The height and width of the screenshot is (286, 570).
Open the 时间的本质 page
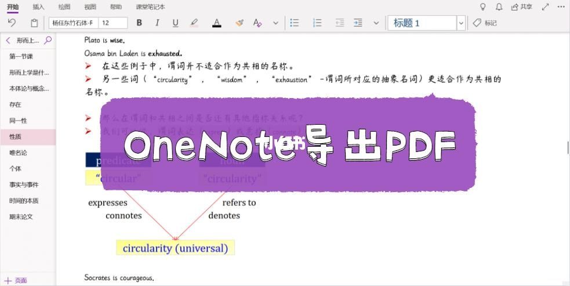28,201
